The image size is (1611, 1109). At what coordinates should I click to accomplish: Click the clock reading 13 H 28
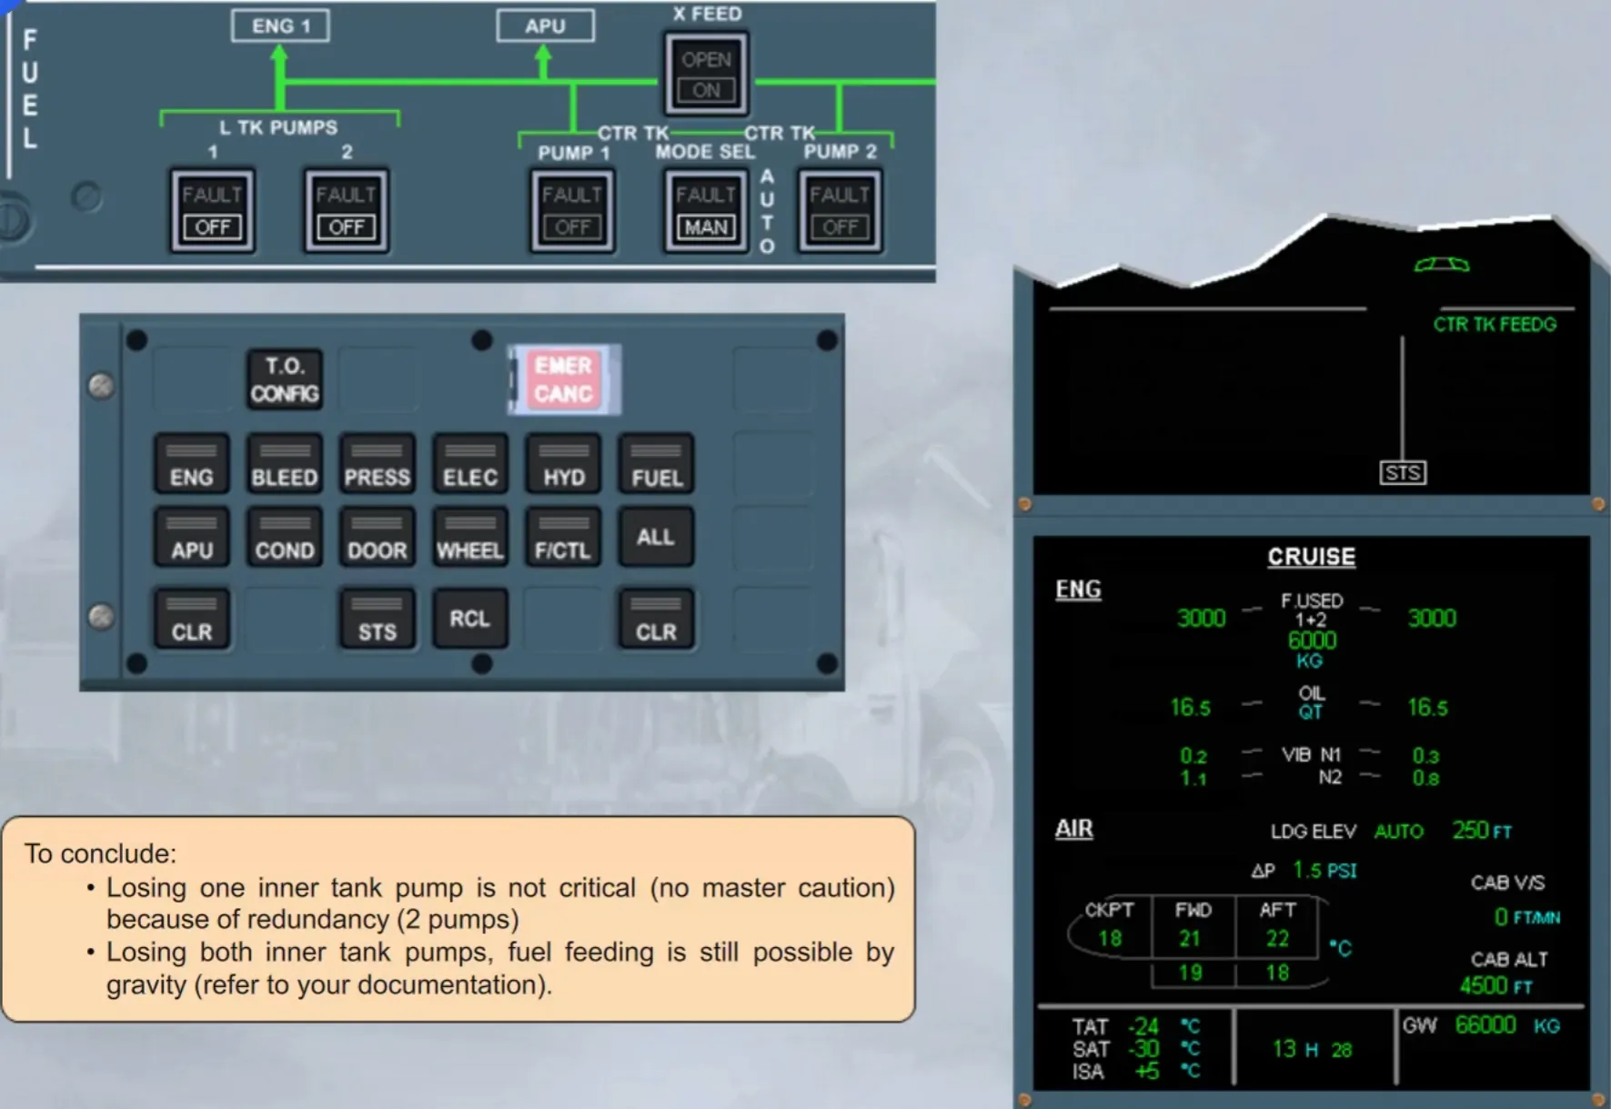tap(1312, 1050)
